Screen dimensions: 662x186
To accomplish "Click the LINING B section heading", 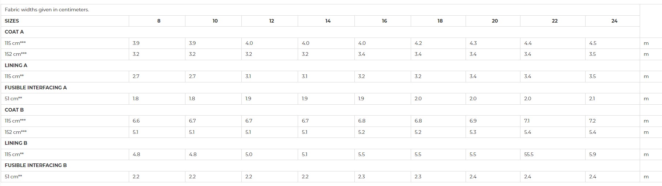I will pos(16,143).
